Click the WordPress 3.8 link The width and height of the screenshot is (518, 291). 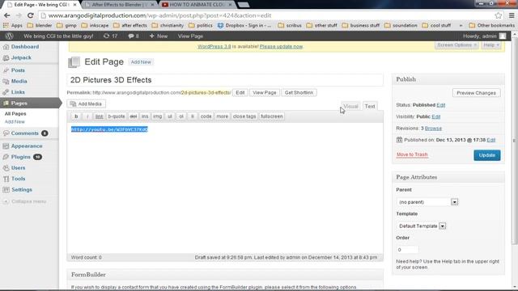214,47
